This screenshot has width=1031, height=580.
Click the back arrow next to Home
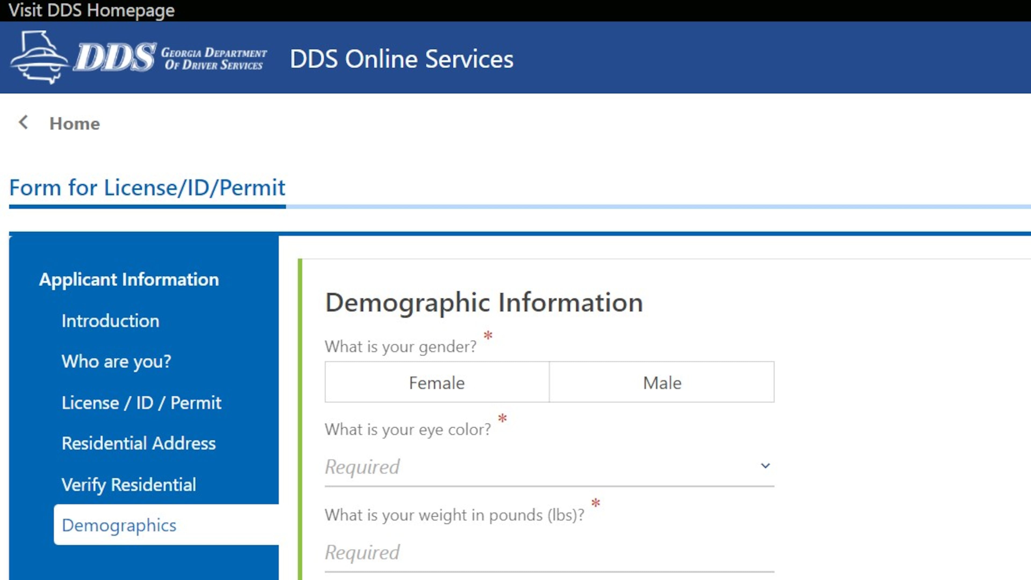coord(23,123)
